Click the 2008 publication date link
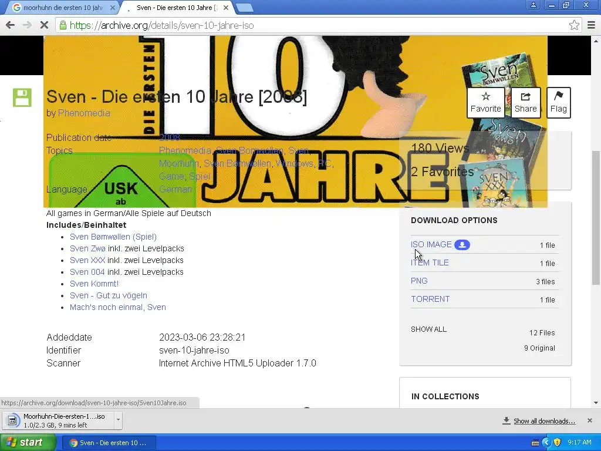Viewport: 601px width, 451px height. click(x=170, y=137)
